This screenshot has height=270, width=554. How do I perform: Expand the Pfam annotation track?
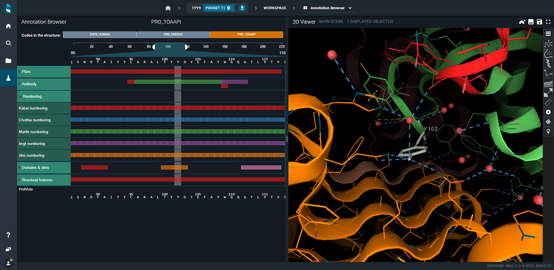tap(19, 71)
